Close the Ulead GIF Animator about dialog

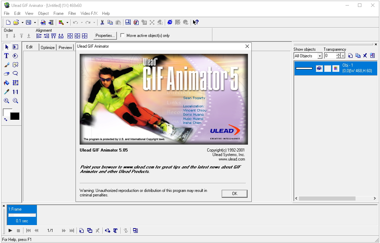[247, 46]
